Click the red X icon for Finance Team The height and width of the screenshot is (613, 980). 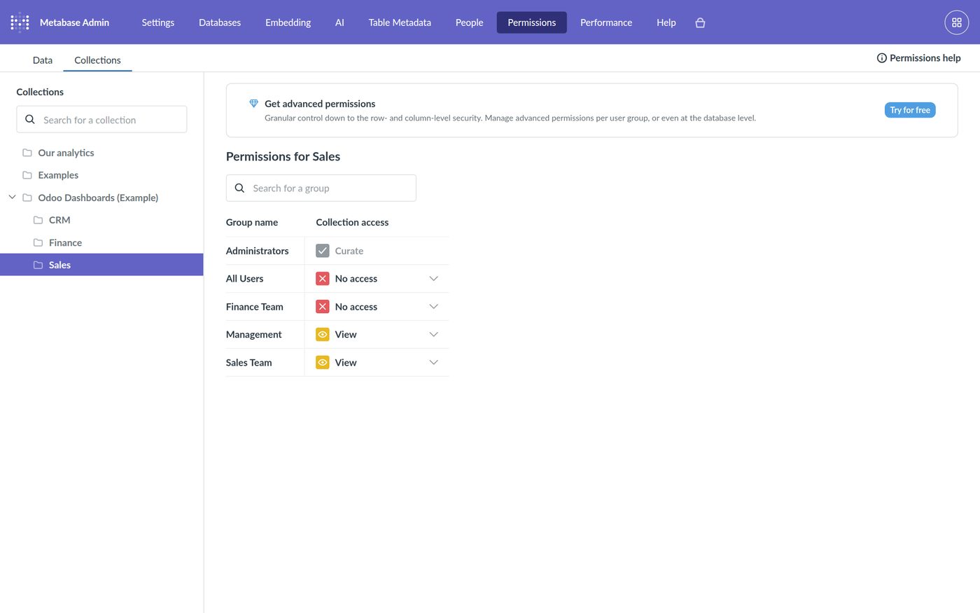tap(323, 307)
